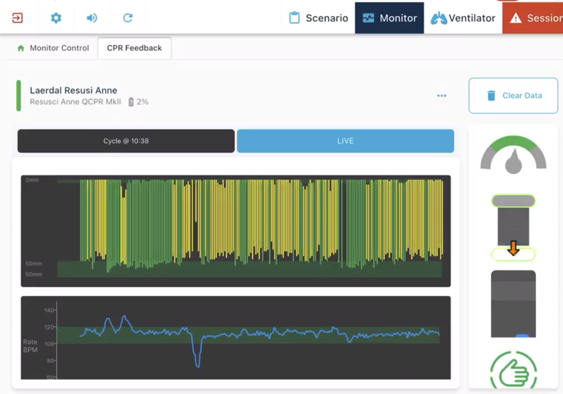Switch to LIVE view
The width and height of the screenshot is (563, 394).
click(x=345, y=141)
